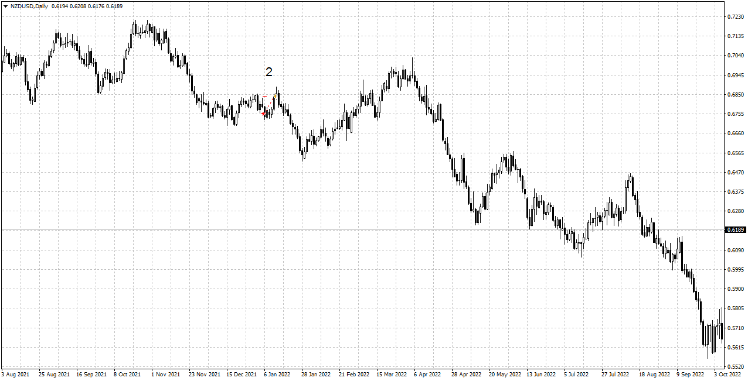The height and width of the screenshot is (381, 748).
Task: Click the 21 Feb 2022 date label
Action: coord(355,373)
